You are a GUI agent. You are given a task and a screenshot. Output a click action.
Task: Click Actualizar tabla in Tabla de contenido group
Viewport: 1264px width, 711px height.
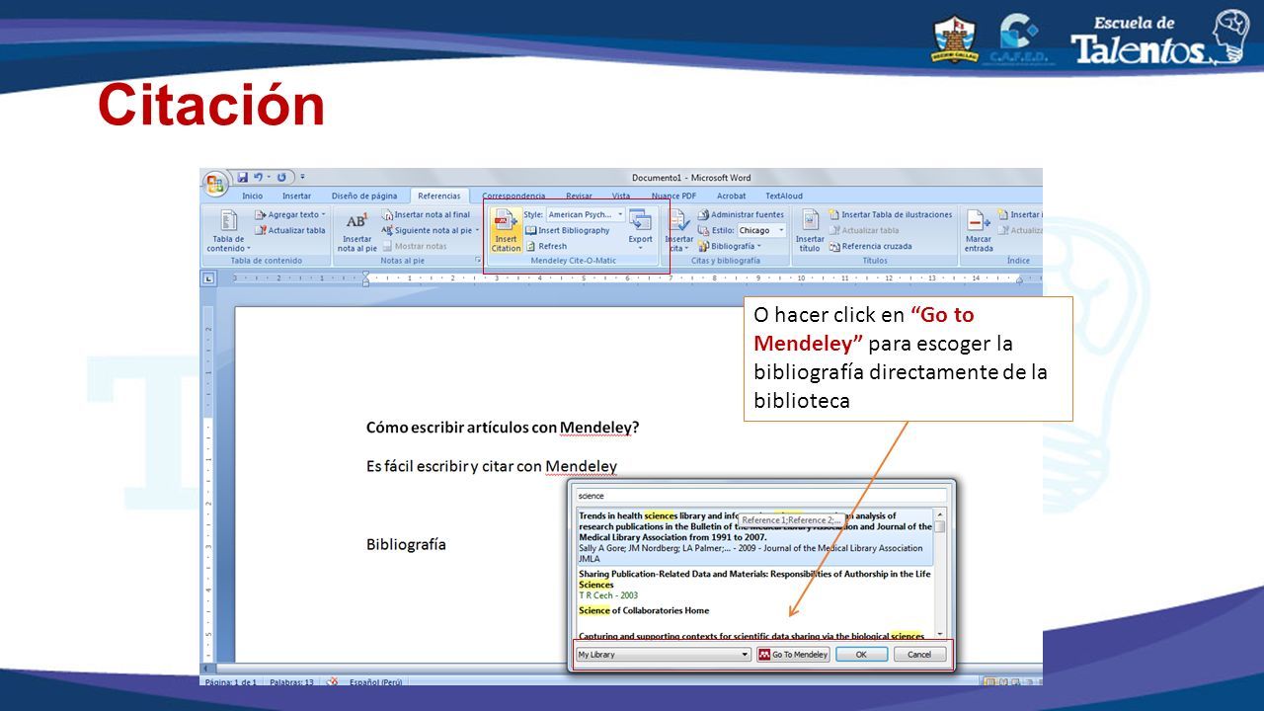(x=290, y=230)
